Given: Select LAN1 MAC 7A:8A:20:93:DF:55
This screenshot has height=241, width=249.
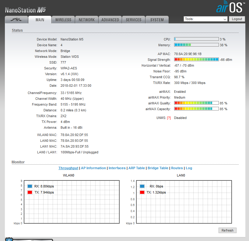Looking at the screenshot, I should point(75,146).
